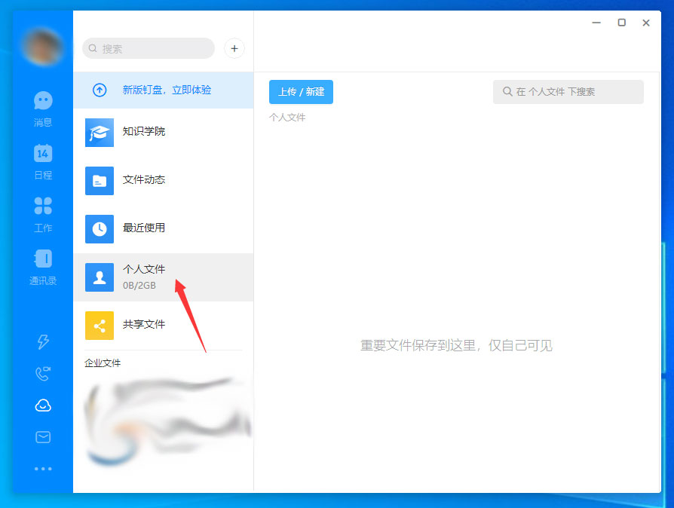Open the mail envelope icon
Screen dimensions: 674x508
43,436
